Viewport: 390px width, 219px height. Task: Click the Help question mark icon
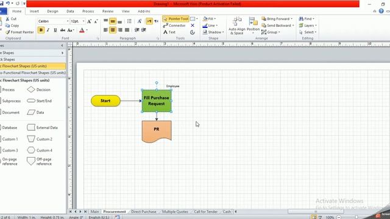point(381,11)
